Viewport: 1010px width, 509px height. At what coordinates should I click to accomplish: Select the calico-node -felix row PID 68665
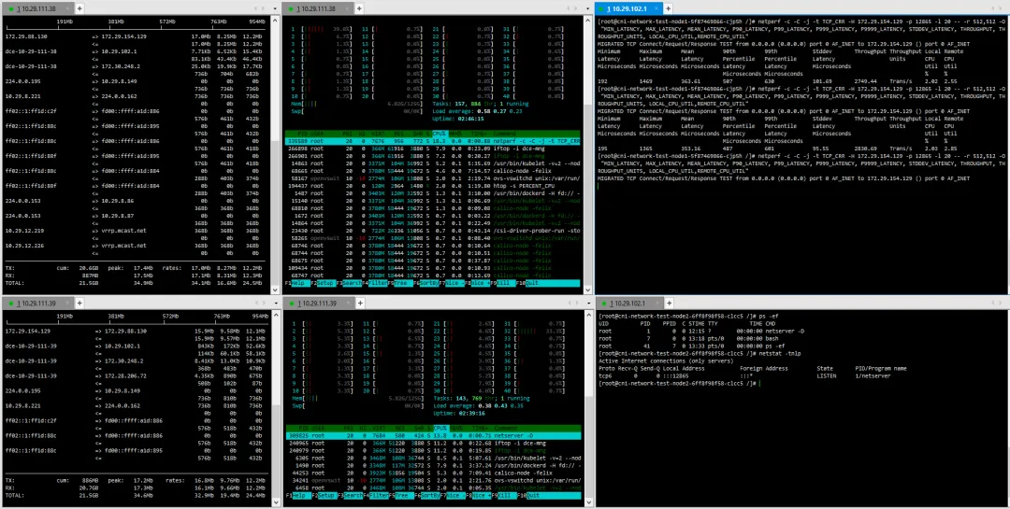pos(434,171)
